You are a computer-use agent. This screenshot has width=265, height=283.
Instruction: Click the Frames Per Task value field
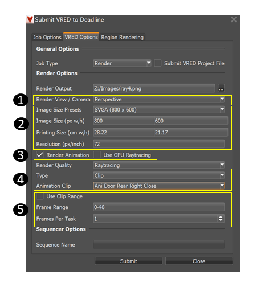click(x=156, y=219)
